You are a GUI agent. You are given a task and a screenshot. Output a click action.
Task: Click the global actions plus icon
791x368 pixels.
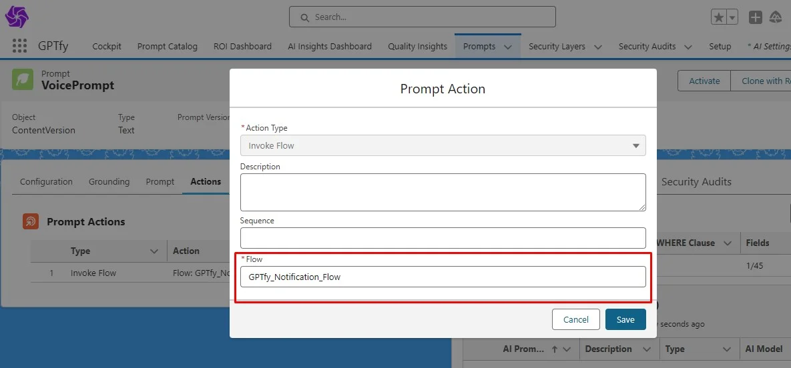pyautogui.click(x=755, y=17)
